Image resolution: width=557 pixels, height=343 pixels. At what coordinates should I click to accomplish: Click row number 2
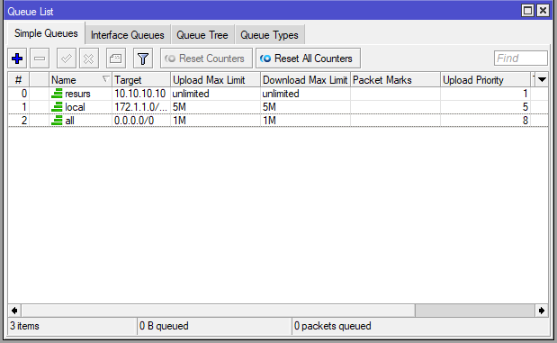[23, 121]
